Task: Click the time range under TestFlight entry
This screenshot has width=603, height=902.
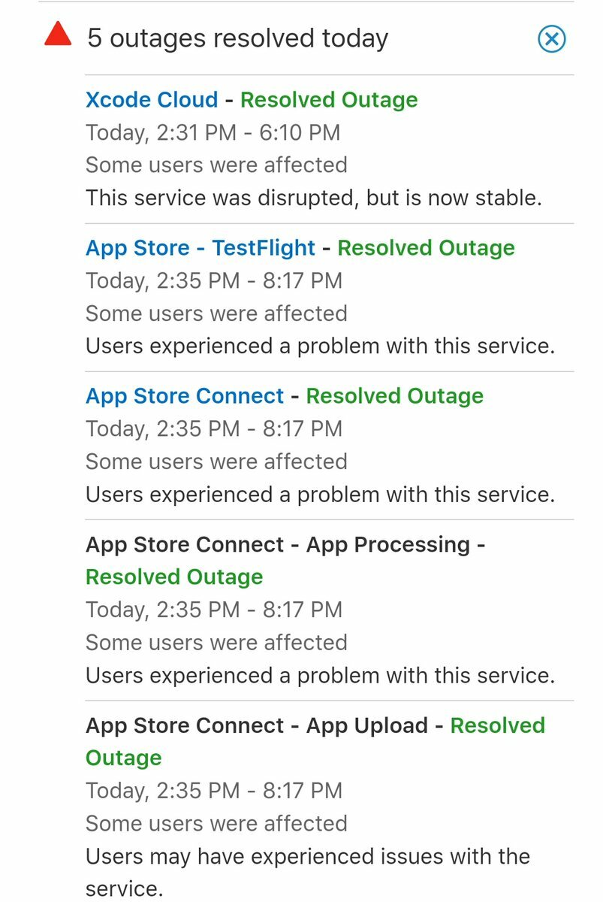Action: [x=214, y=280]
